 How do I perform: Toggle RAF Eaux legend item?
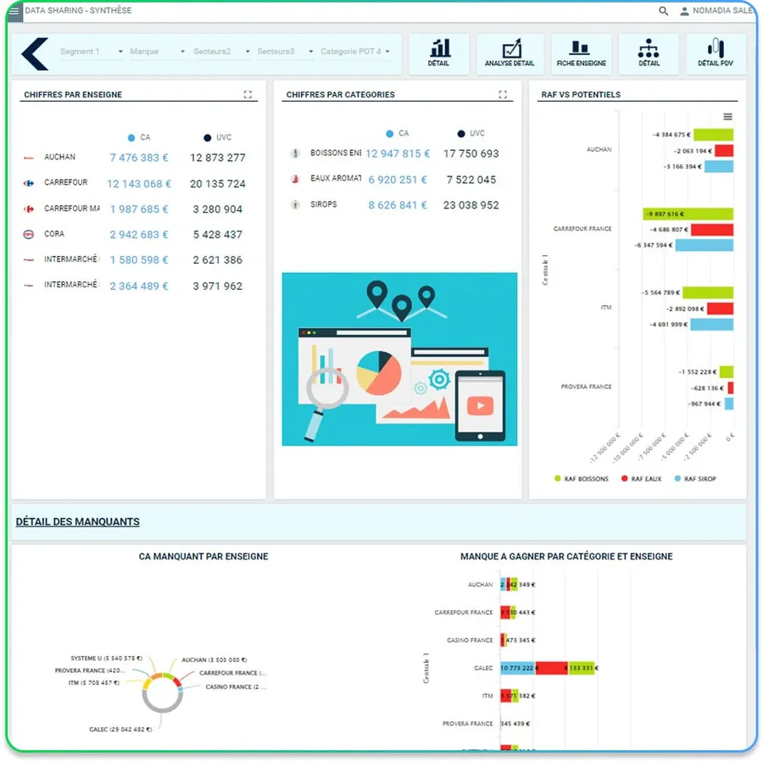point(641,479)
